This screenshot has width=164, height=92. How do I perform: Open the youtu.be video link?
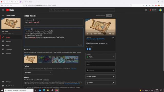coord(95,39)
